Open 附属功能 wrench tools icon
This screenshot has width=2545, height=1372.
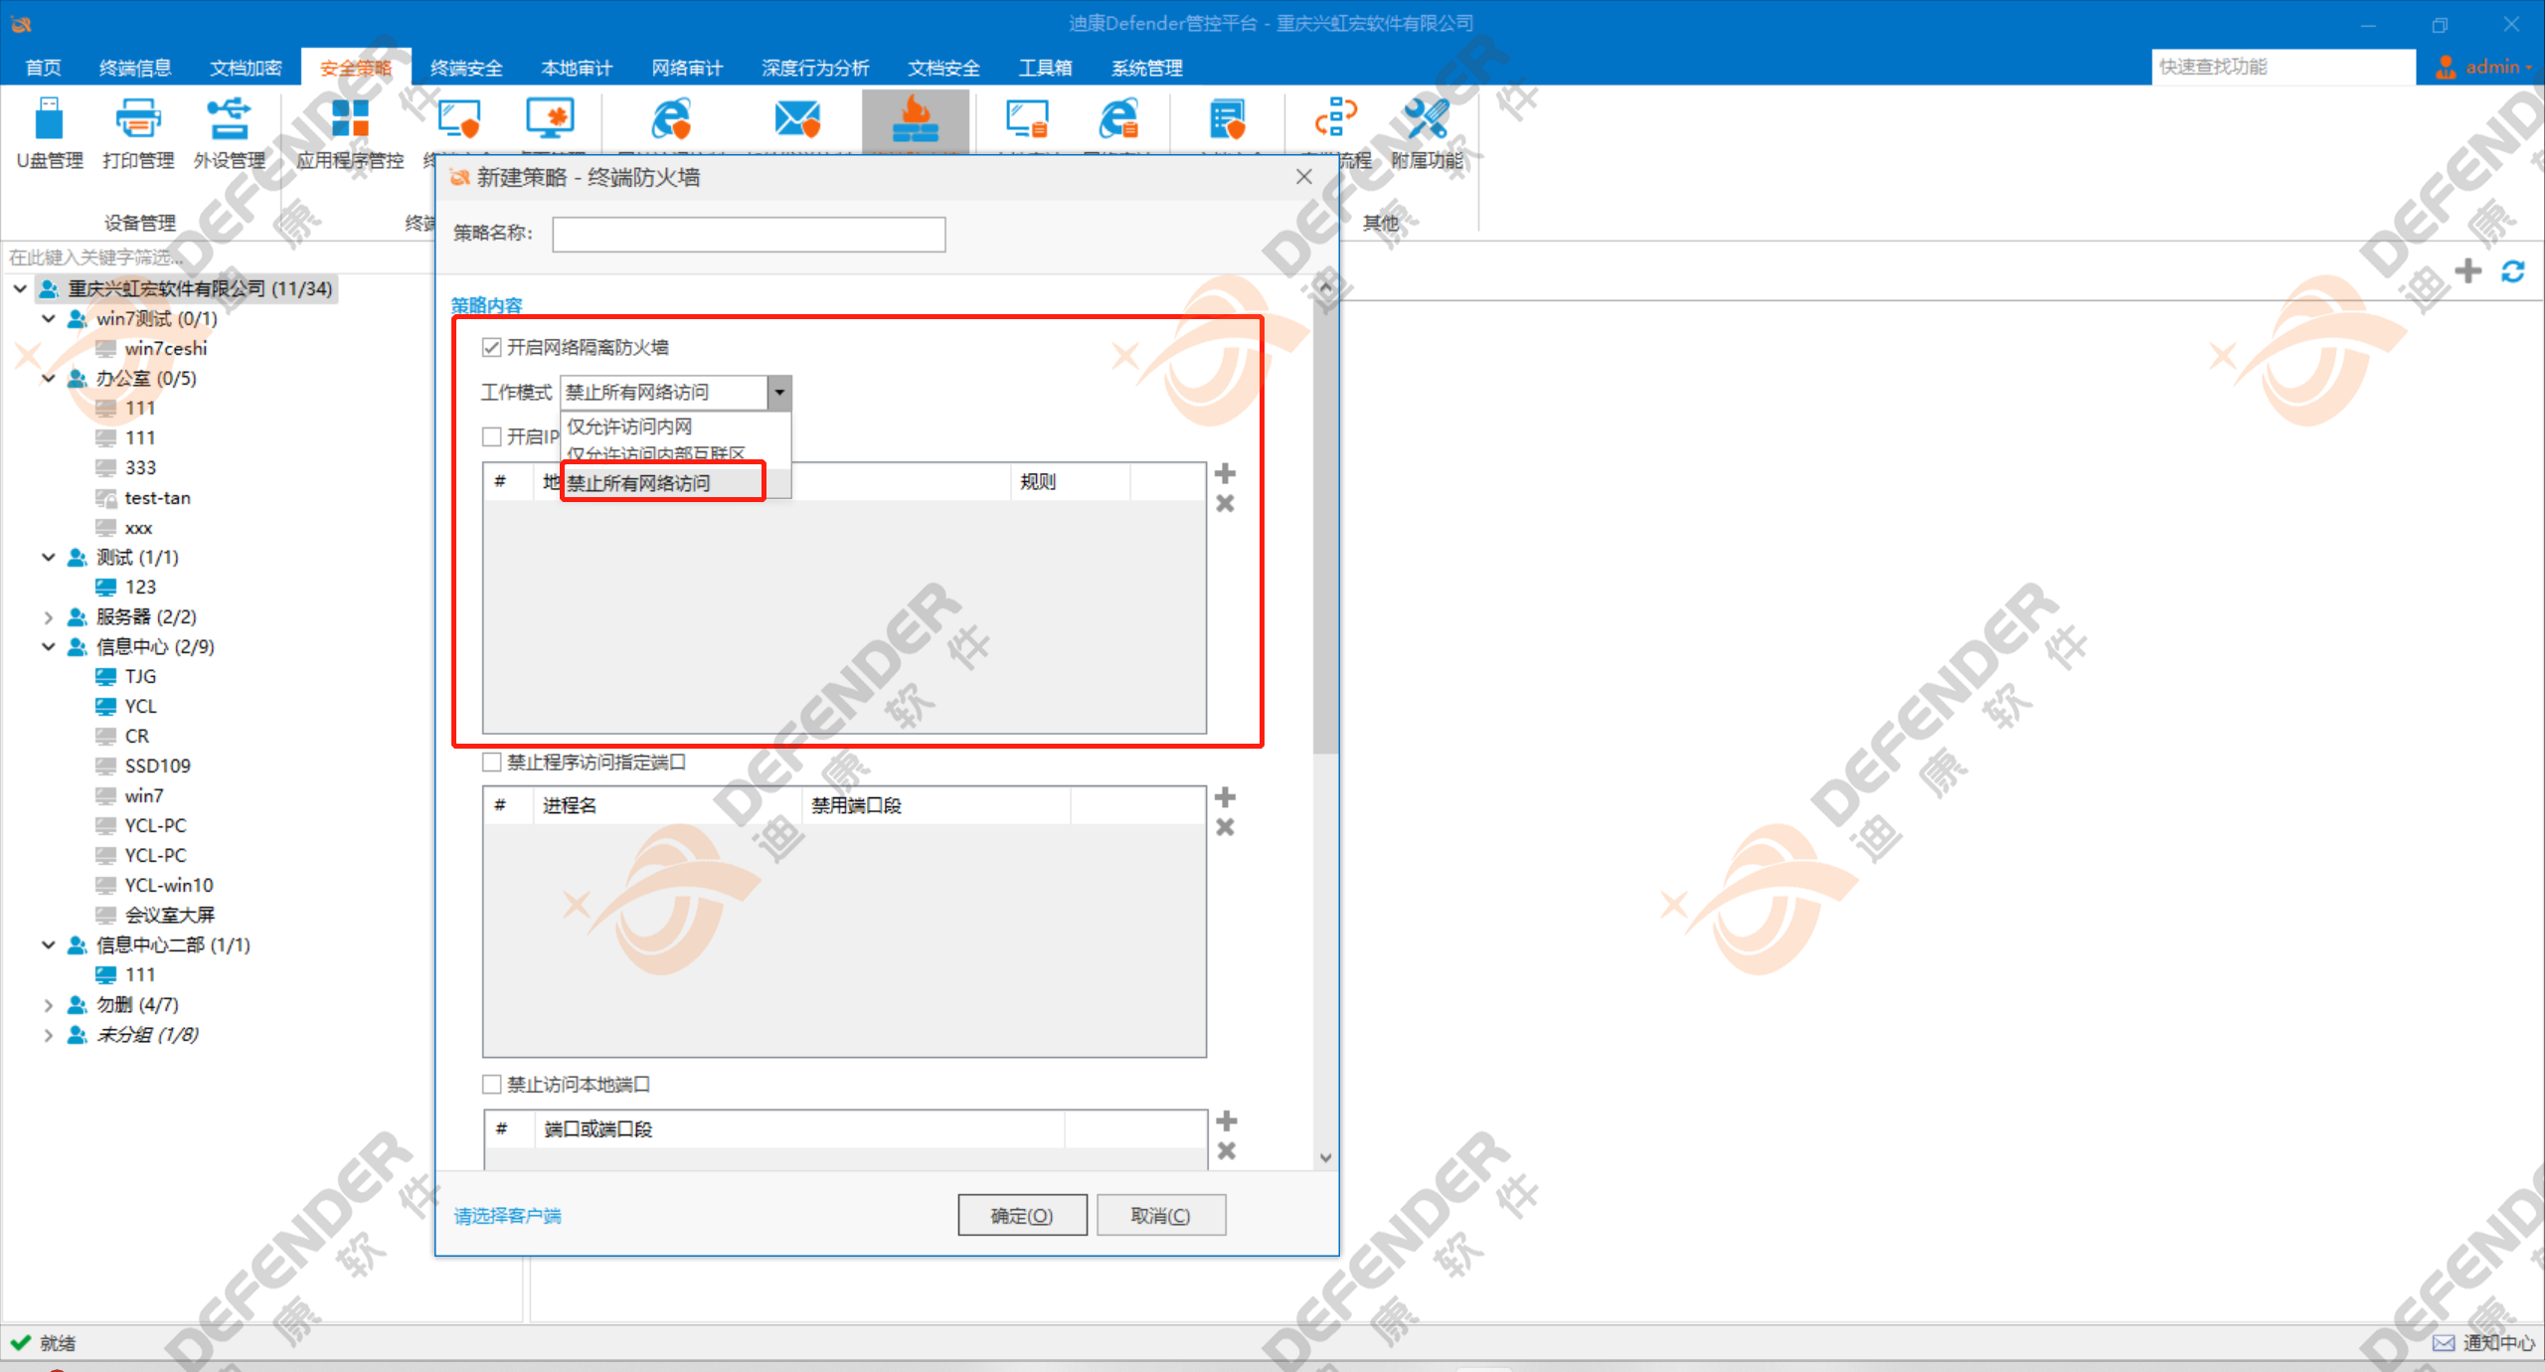1427,133
